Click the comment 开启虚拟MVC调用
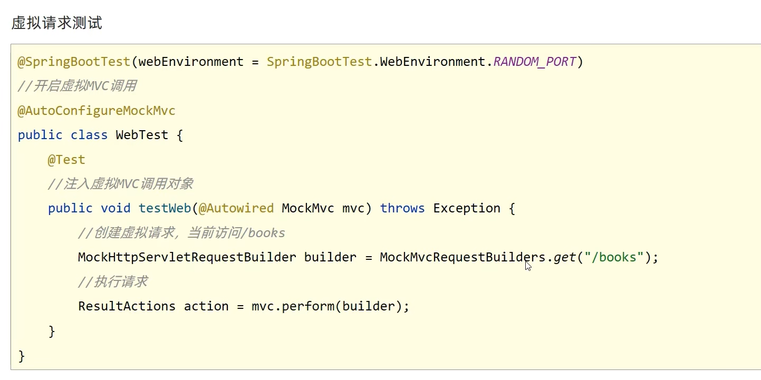761x380 pixels. 77,86
